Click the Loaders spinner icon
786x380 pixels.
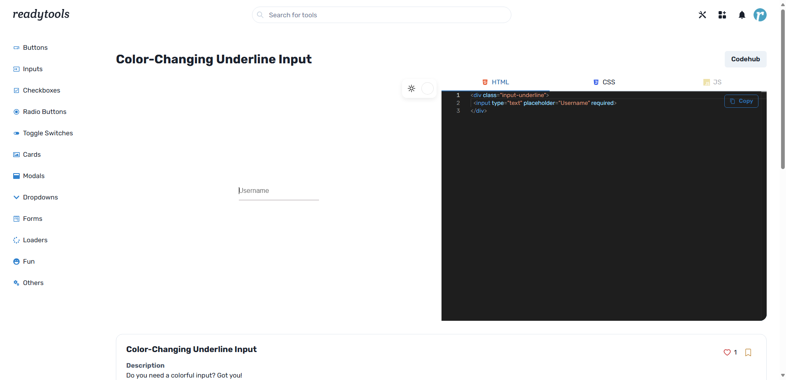tap(16, 240)
